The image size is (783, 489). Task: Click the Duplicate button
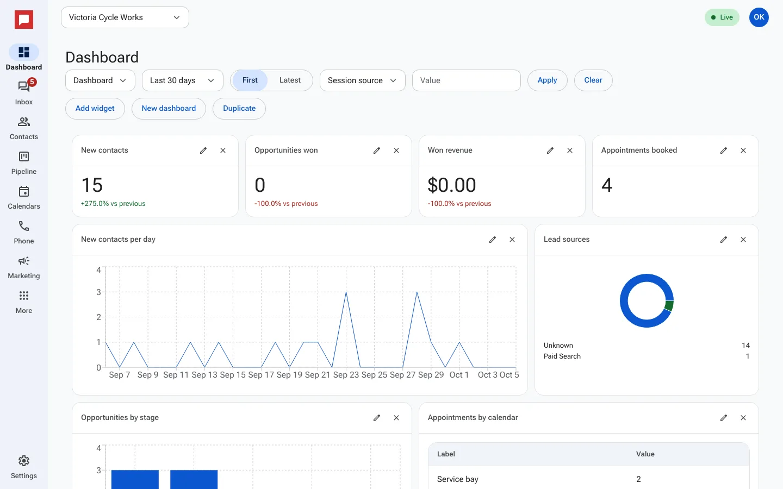tap(239, 109)
